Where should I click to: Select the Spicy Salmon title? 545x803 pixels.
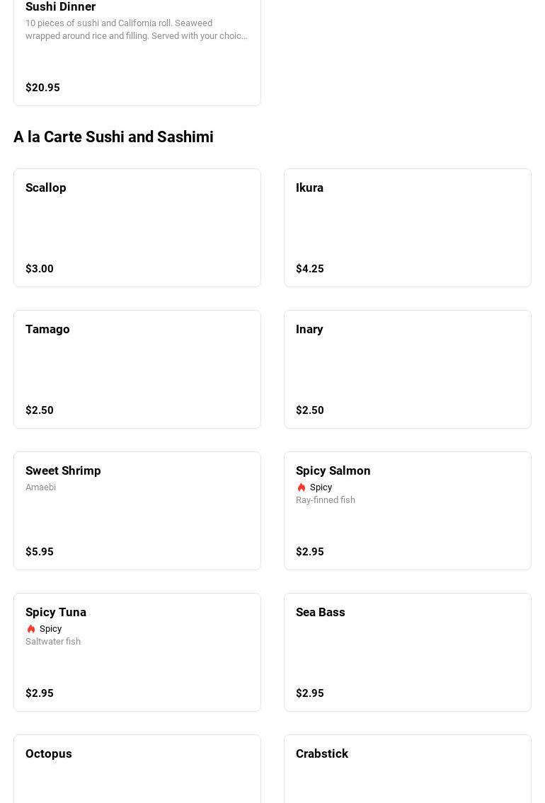point(333,470)
